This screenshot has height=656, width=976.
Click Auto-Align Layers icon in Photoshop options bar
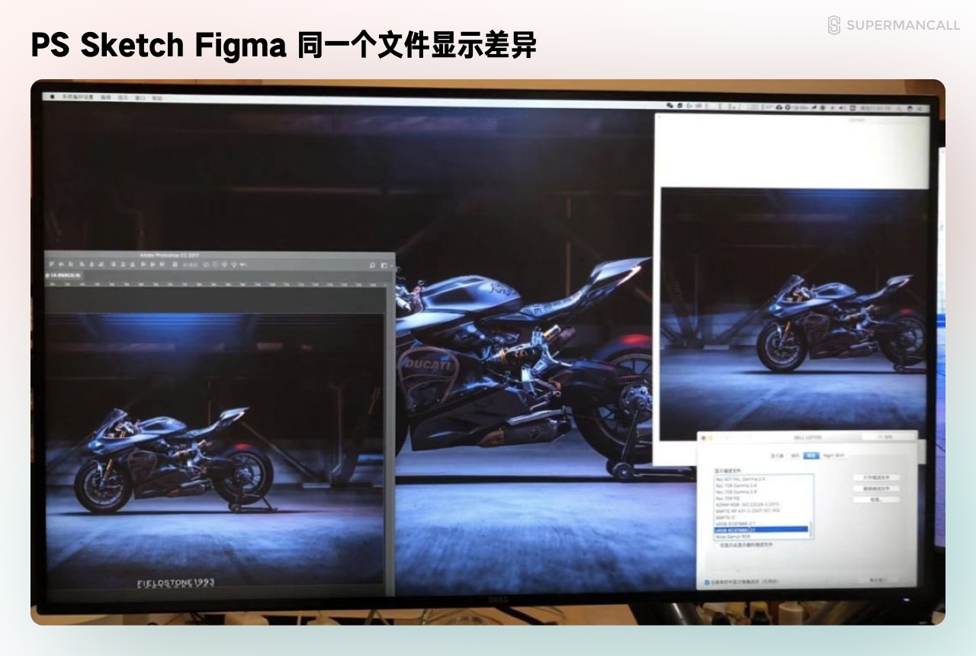(174, 264)
